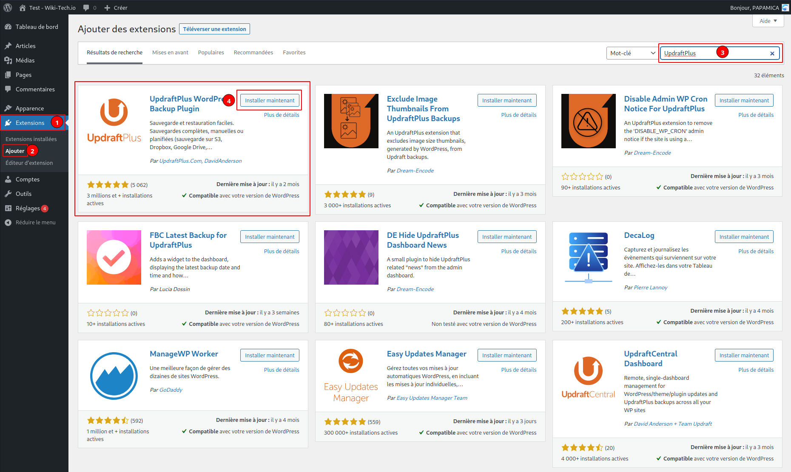Click the Réglages settings icon
Image resolution: width=791 pixels, height=472 pixels.
click(8, 208)
